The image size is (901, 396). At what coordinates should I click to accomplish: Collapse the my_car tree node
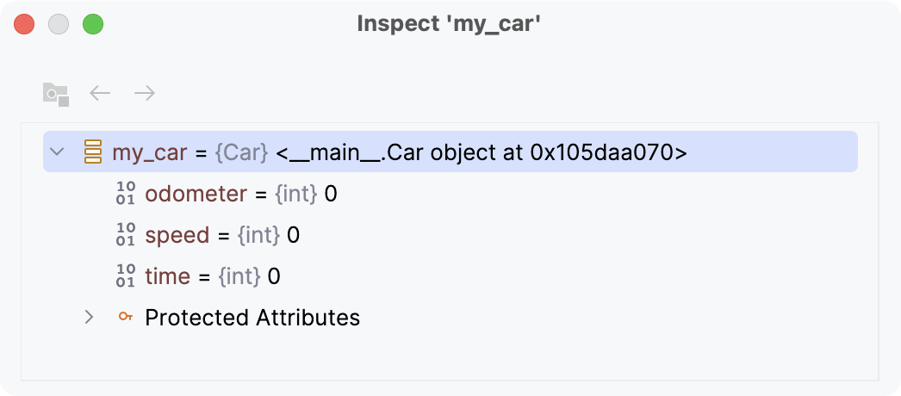[58, 152]
